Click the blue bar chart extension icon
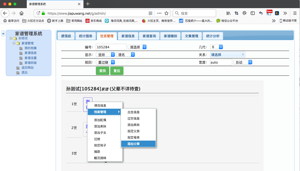Viewport: 300px width, 171px height. (277, 13)
